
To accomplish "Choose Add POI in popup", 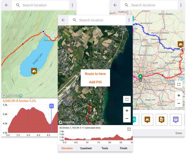I will [95, 82].
